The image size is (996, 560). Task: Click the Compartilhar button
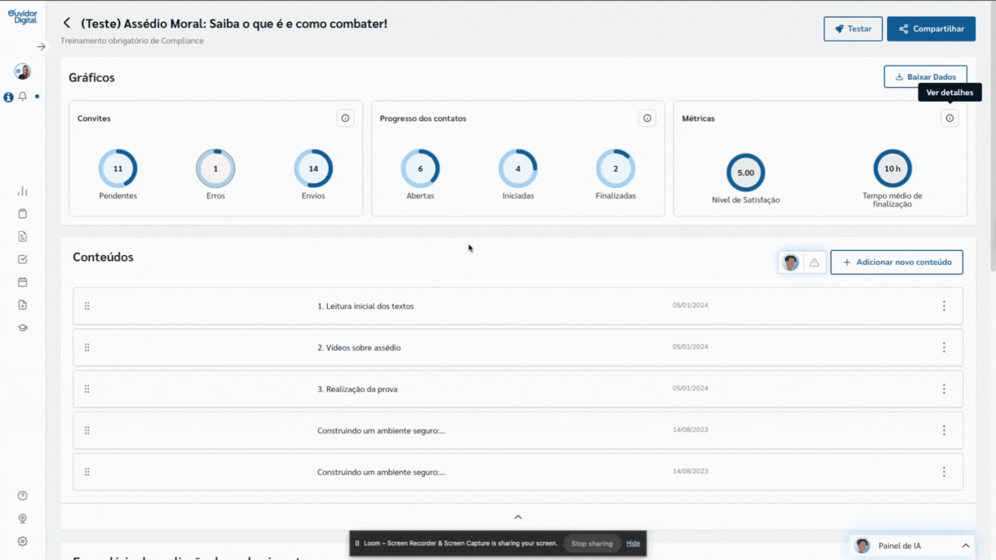pos(931,29)
